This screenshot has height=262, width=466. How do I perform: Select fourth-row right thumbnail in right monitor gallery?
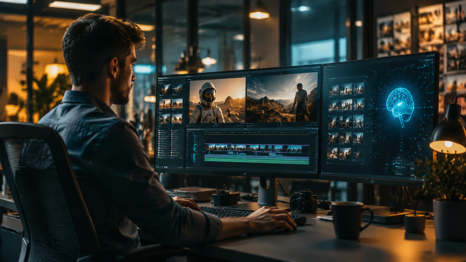[x=358, y=138]
